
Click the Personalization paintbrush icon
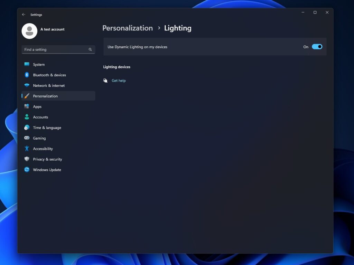(x=27, y=96)
